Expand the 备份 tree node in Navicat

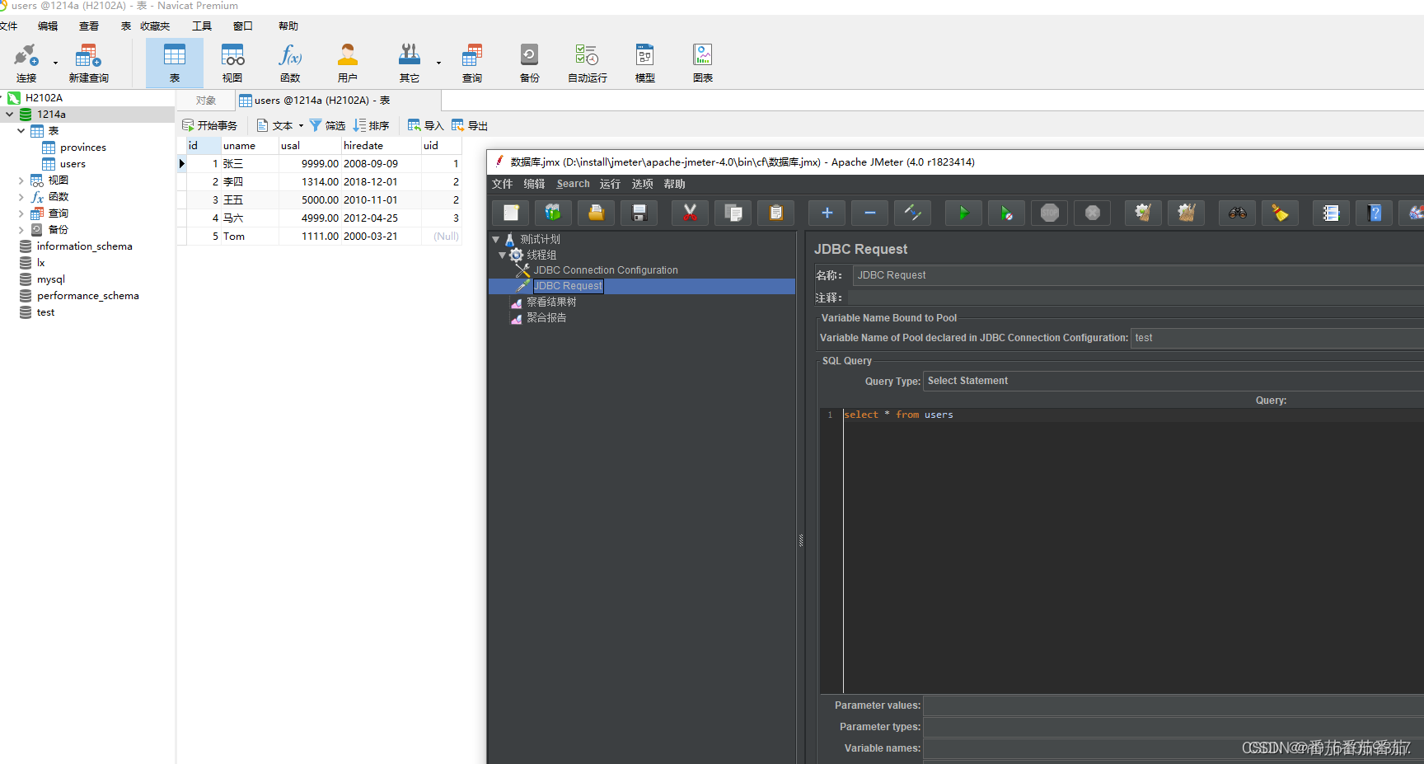[21, 230]
